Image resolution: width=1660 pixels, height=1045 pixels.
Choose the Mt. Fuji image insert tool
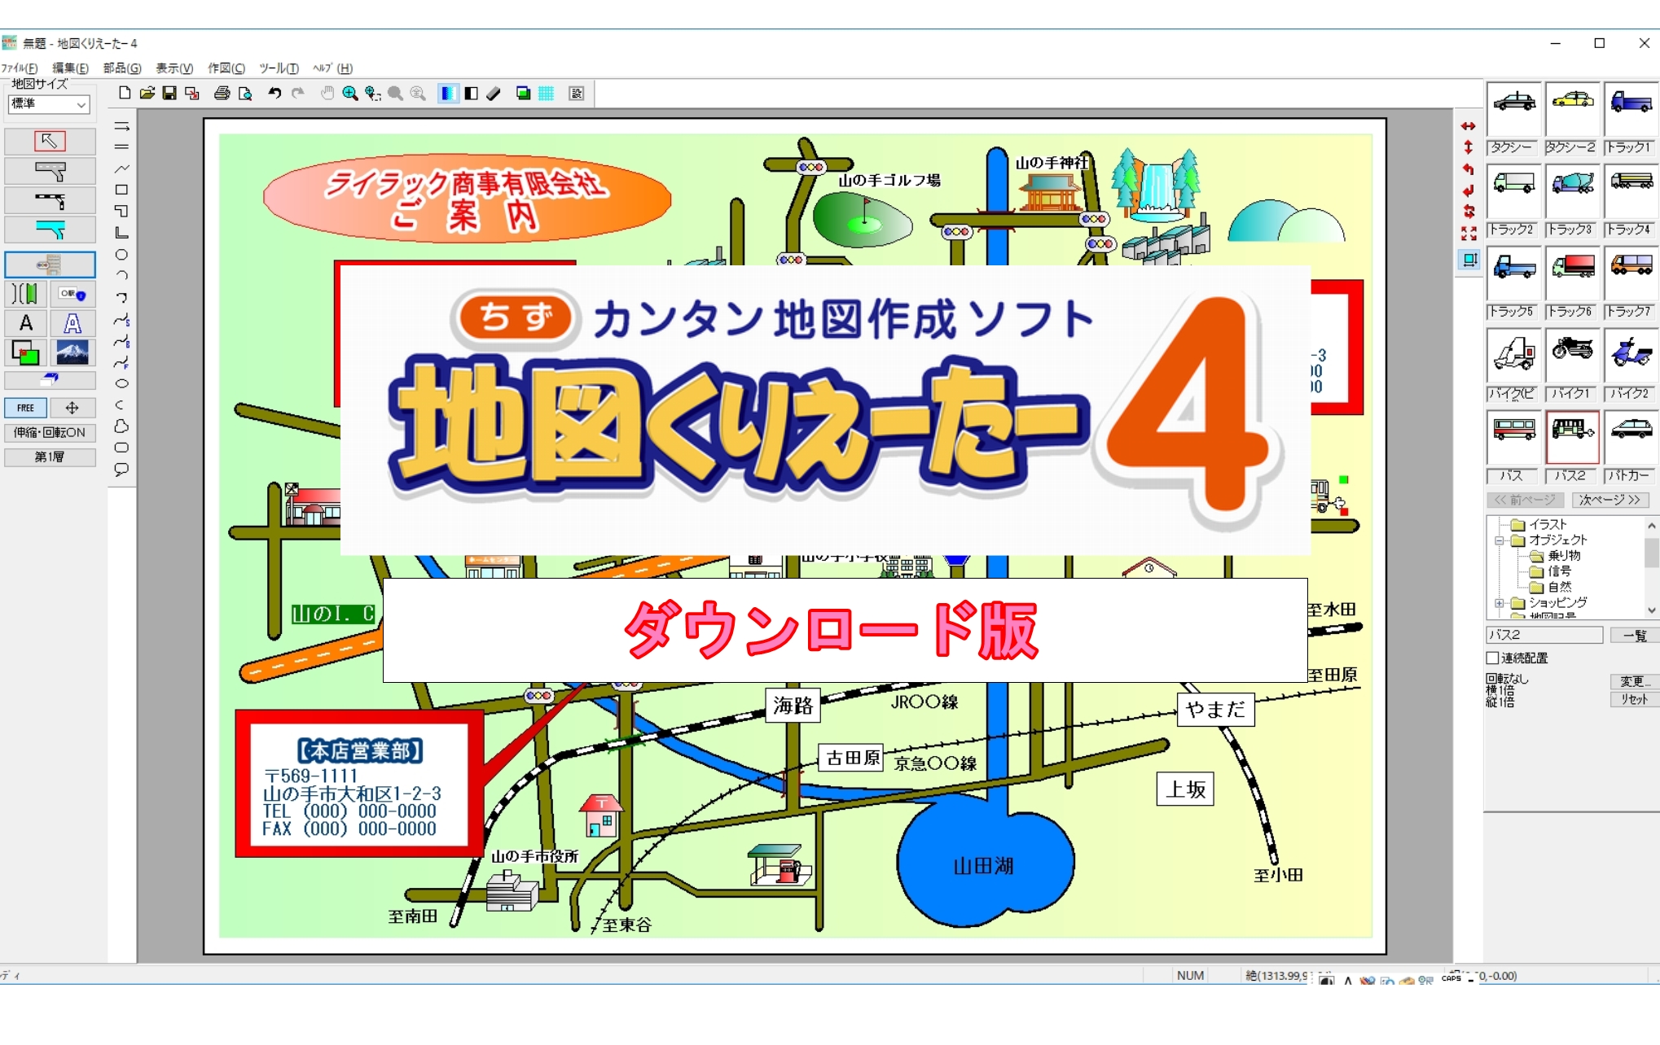72,352
